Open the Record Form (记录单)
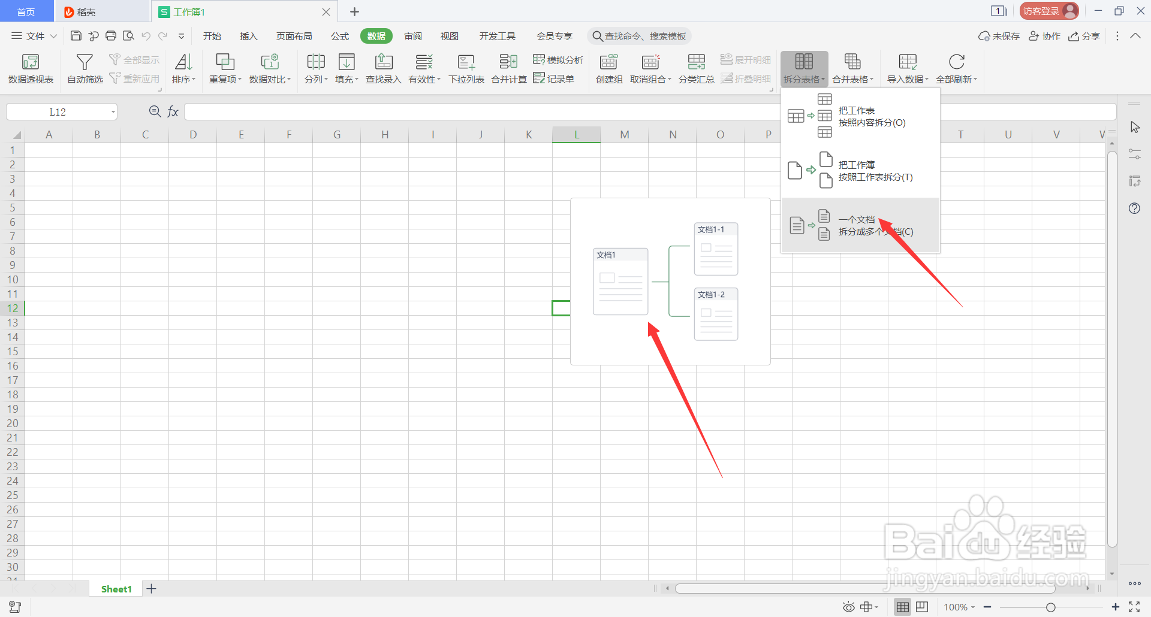Viewport: 1151px width, 617px height. click(553, 78)
